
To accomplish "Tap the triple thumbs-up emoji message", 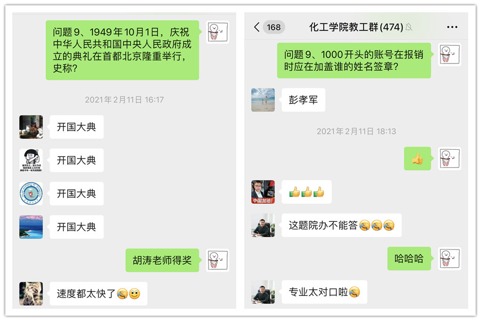I will pos(307,192).
